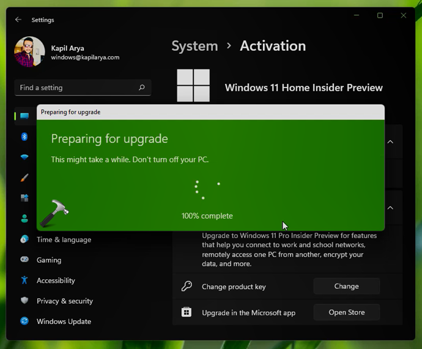Viewport: 422px width, 349px height.
Task: Select the Apps icon in the sidebar
Action: point(24,198)
